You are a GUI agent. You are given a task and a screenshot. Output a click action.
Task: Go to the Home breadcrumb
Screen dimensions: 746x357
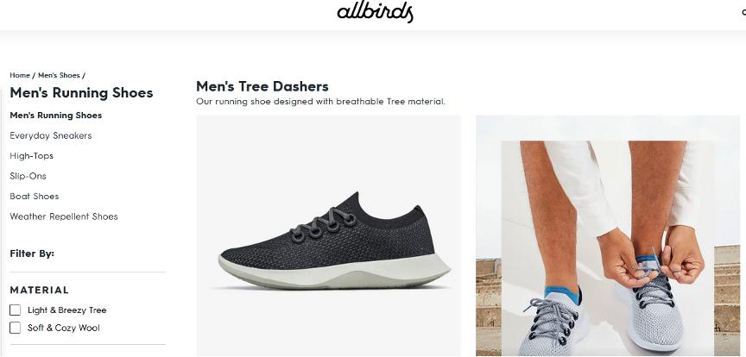[20, 75]
